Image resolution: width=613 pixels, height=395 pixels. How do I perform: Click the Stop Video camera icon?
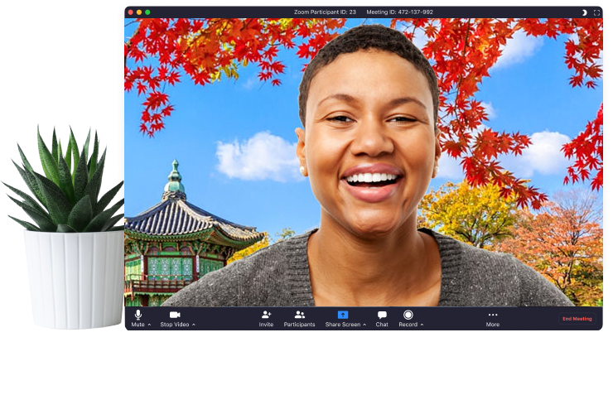pyautogui.click(x=175, y=315)
